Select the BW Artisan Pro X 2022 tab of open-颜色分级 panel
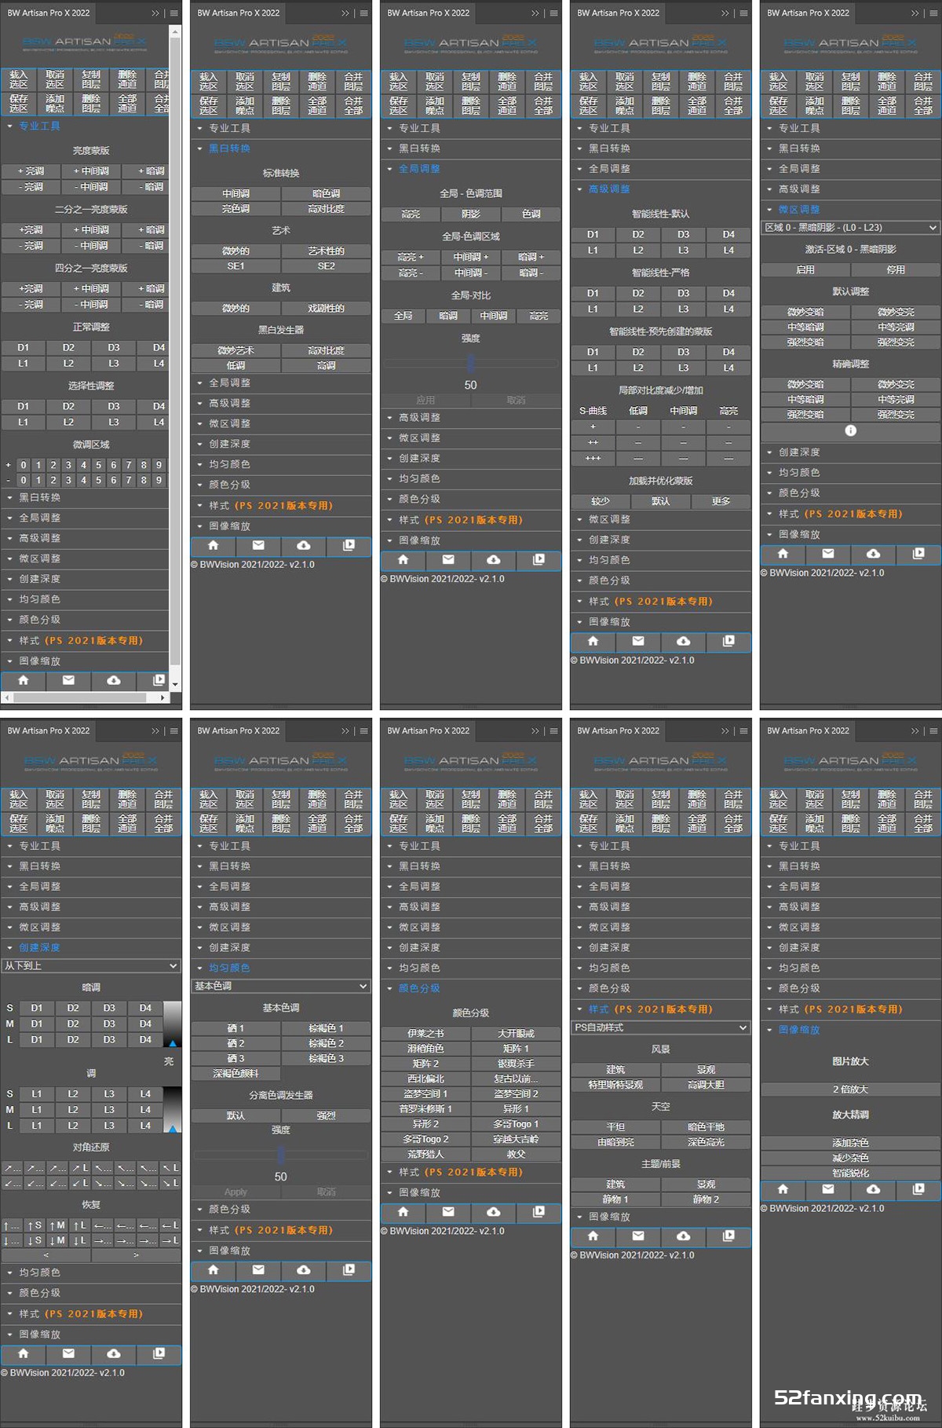 pyautogui.click(x=428, y=731)
